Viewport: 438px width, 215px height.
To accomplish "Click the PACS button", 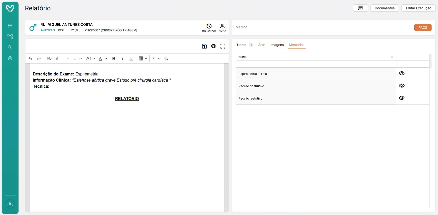I will [x=423, y=27].
